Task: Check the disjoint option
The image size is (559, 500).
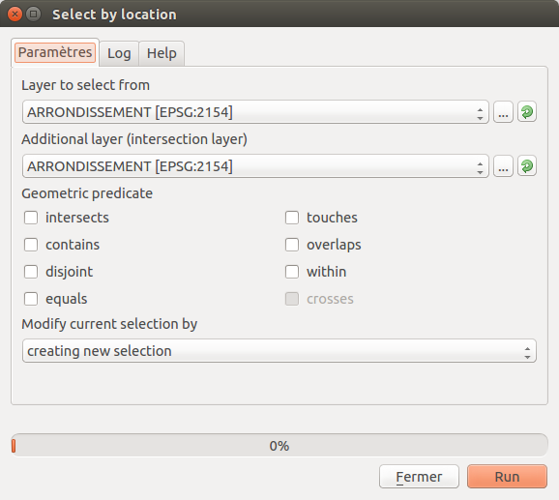Action: point(31,272)
